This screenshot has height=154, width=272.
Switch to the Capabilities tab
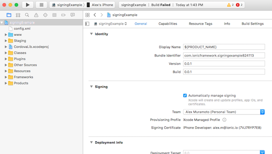(x=168, y=24)
